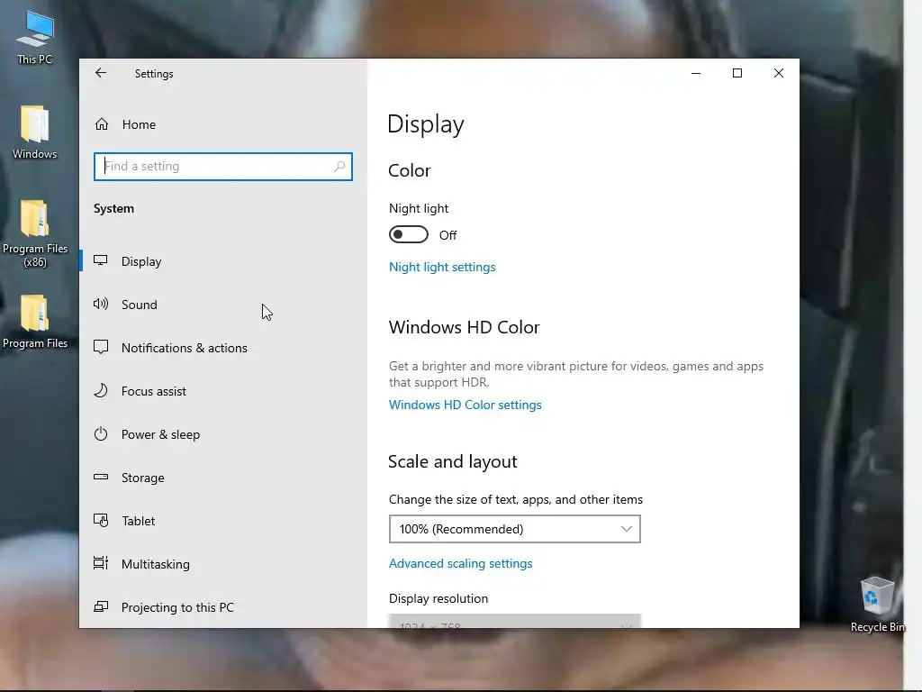The height and width of the screenshot is (692, 922).
Task: Click the Home house icon
Action: click(102, 124)
